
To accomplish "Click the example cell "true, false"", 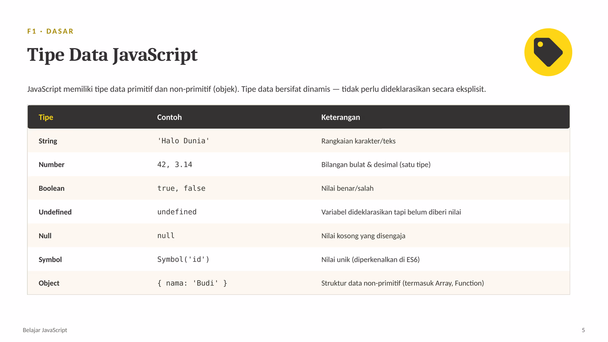I will [181, 188].
